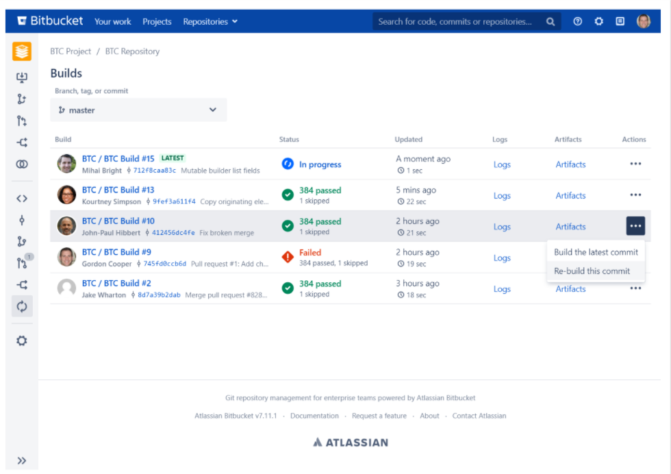This screenshot has width=671, height=474.
Task: Click Mihai Bright's avatar on Build #15
Action: (67, 164)
